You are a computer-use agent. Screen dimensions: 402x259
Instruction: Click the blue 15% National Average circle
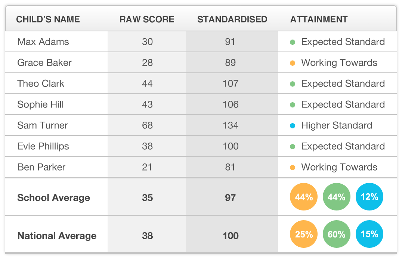pos(369,234)
